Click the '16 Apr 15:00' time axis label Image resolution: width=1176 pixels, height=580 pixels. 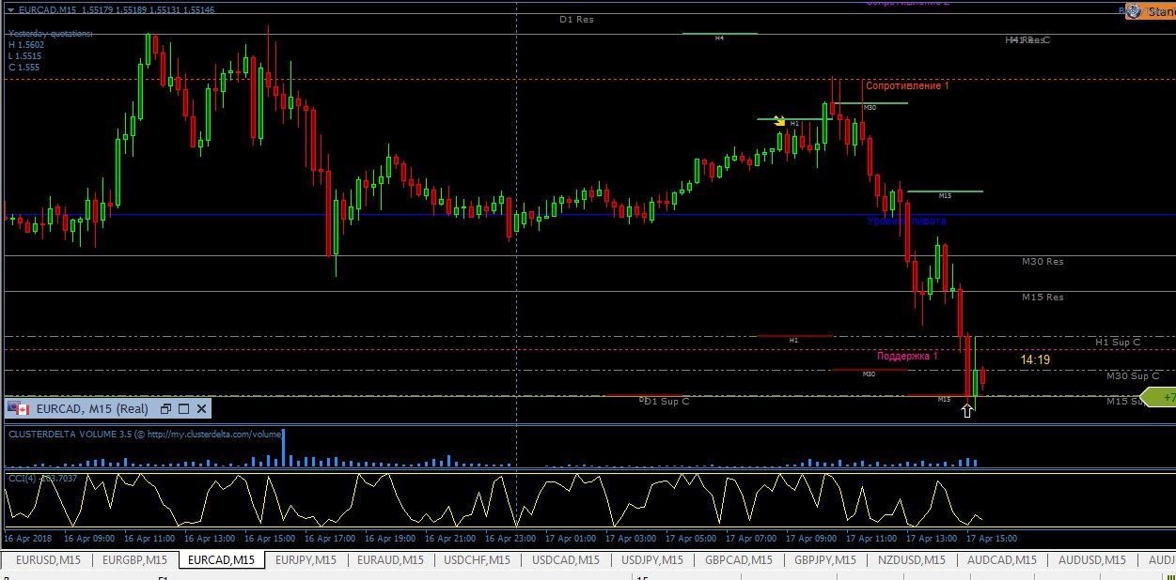click(x=270, y=539)
